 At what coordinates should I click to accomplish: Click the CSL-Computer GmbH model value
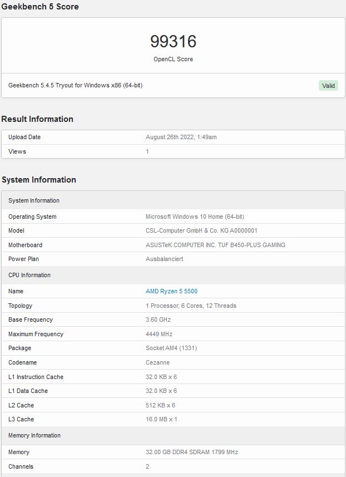201,230
